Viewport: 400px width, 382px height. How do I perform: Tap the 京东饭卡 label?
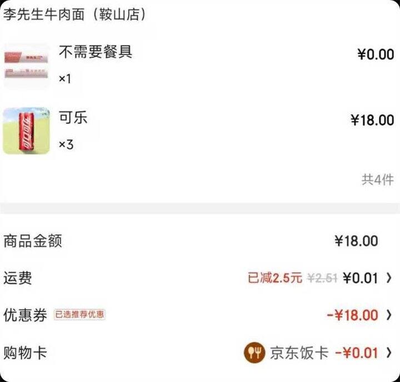[x=299, y=353]
